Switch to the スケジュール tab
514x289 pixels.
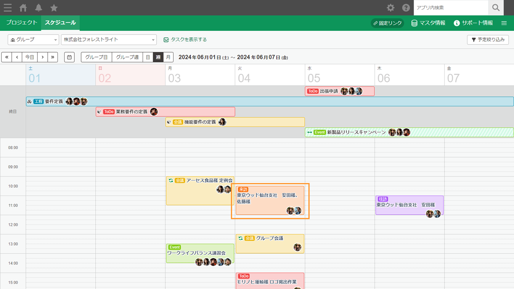pyautogui.click(x=60, y=23)
